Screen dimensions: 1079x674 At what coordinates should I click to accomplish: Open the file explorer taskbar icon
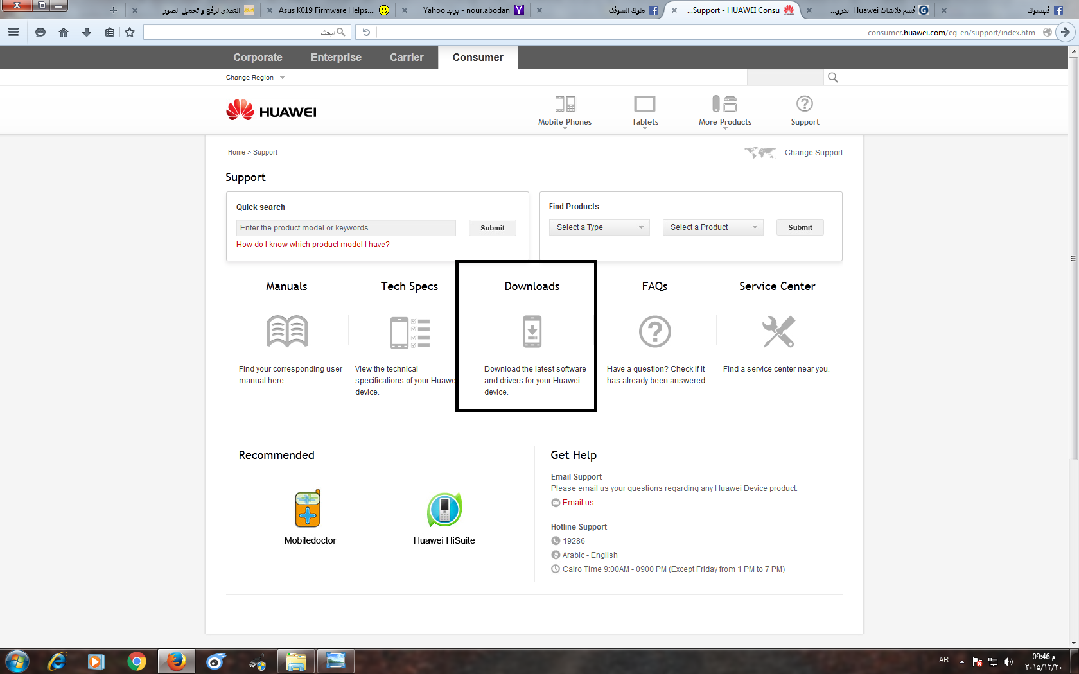pyautogui.click(x=295, y=661)
